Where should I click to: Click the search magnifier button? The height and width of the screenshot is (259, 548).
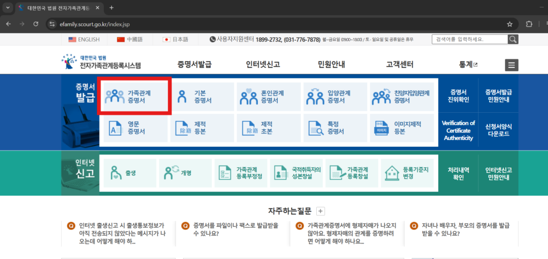pos(513,39)
